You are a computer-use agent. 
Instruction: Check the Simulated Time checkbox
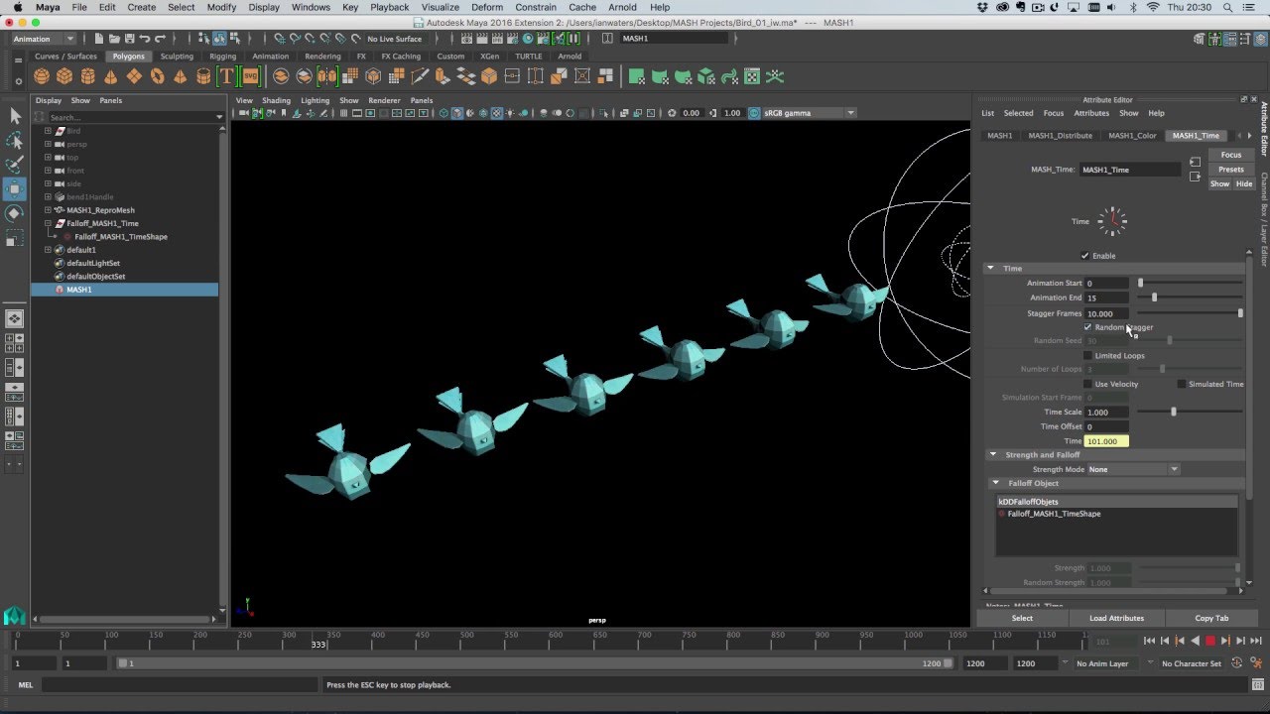pos(1182,384)
